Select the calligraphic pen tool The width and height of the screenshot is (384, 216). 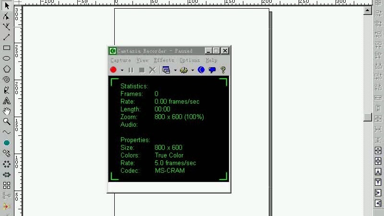[x=7, y=90]
